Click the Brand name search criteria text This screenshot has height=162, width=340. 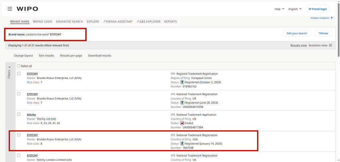point(35,34)
